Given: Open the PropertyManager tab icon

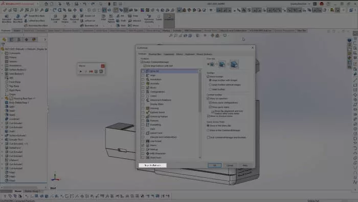Looking at the screenshot, I should point(11,39).
